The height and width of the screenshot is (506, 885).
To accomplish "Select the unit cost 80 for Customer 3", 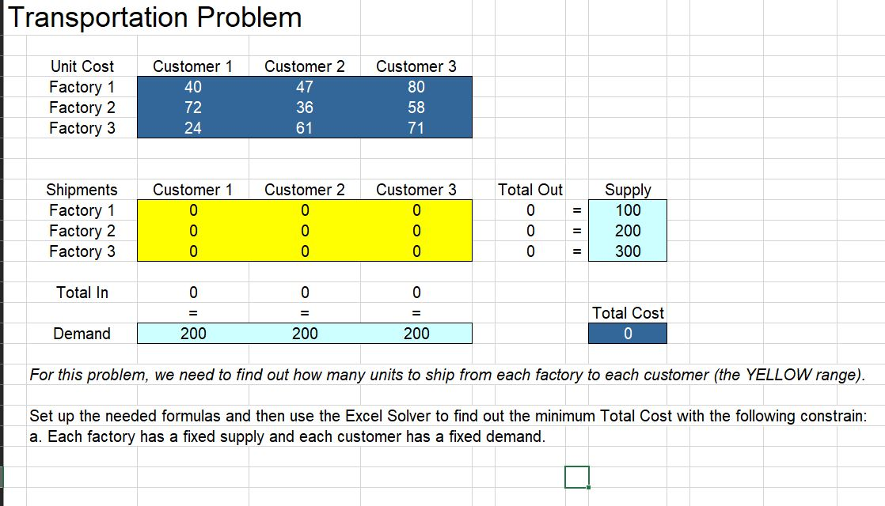I will click(x=416, y=86).
